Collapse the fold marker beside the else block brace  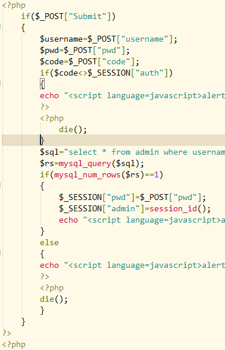click(1, 252)
